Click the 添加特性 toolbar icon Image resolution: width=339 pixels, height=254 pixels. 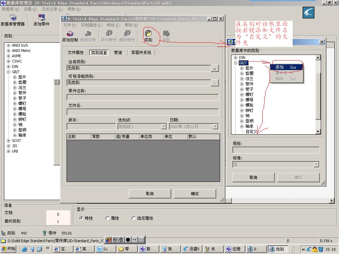click(109, 36)
